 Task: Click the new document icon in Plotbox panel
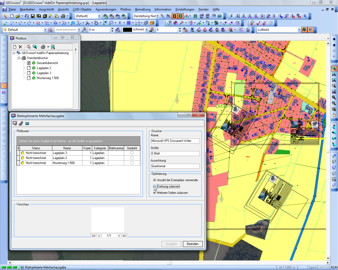pos(15,47)
